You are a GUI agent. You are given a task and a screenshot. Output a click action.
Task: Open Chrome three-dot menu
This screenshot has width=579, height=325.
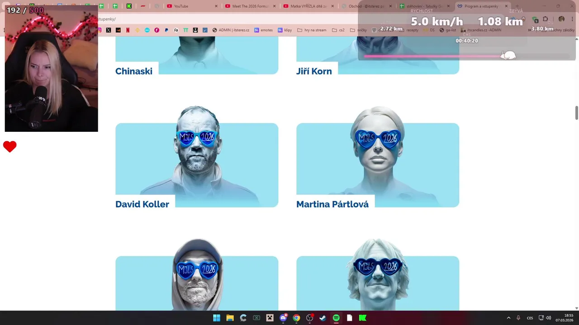tap(572, 19)
